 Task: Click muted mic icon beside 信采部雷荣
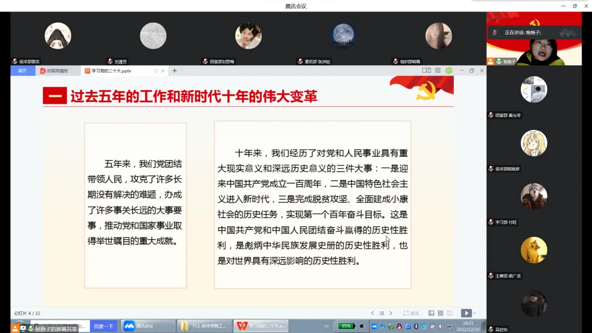[15, 61]
